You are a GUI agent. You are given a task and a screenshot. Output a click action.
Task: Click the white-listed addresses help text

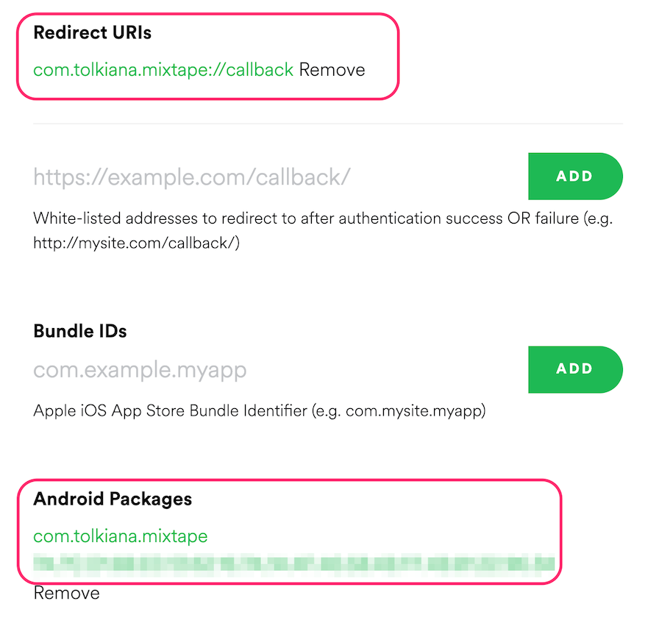coord(323,230)
